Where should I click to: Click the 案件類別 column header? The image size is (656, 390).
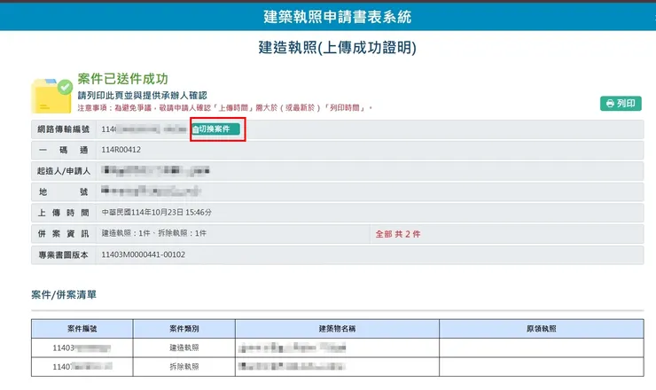[184, 329]
